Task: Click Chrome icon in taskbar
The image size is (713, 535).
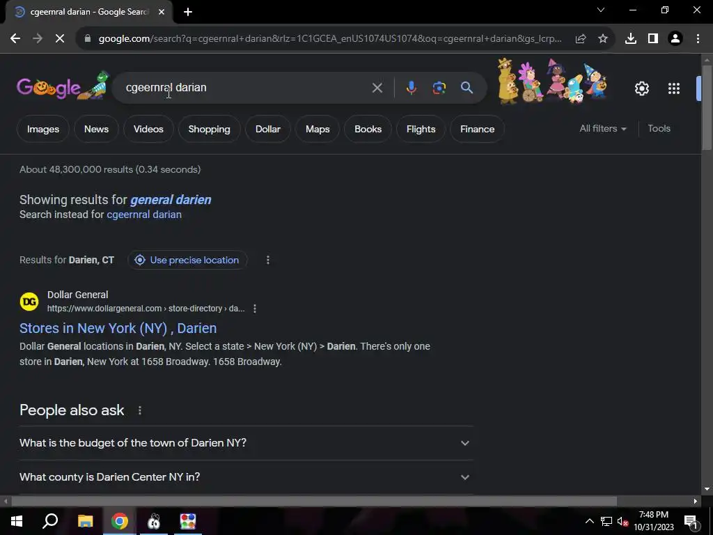Action: (120, 521)
